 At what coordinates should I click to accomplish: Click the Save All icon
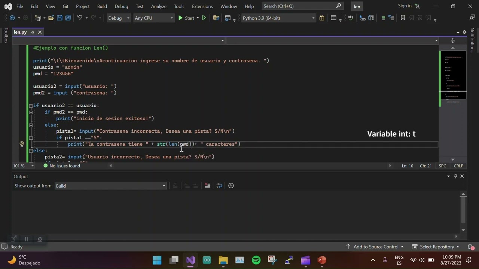[x=68, y=18]
